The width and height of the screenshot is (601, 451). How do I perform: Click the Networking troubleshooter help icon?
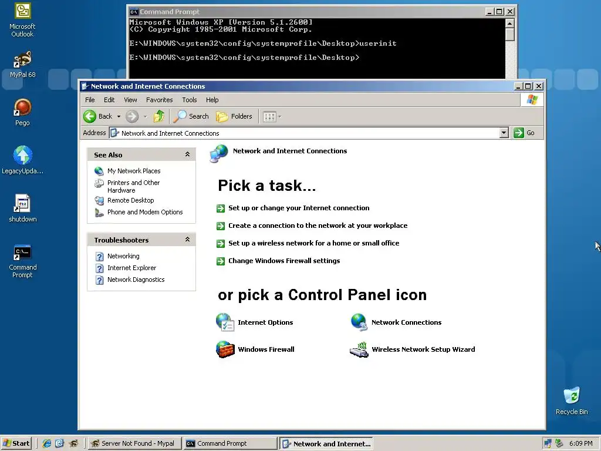pyautogui.click(x=99, y=256)
